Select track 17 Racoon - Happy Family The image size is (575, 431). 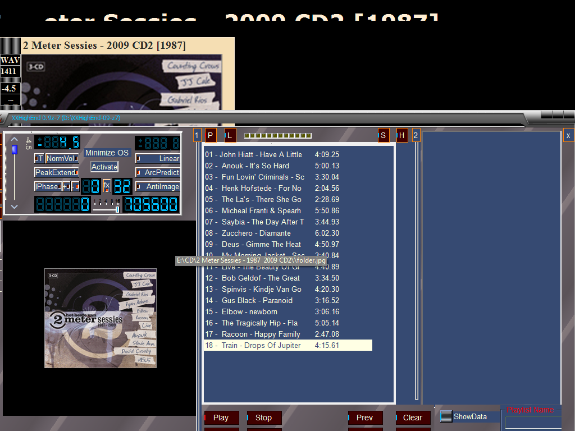coord(288,334)
